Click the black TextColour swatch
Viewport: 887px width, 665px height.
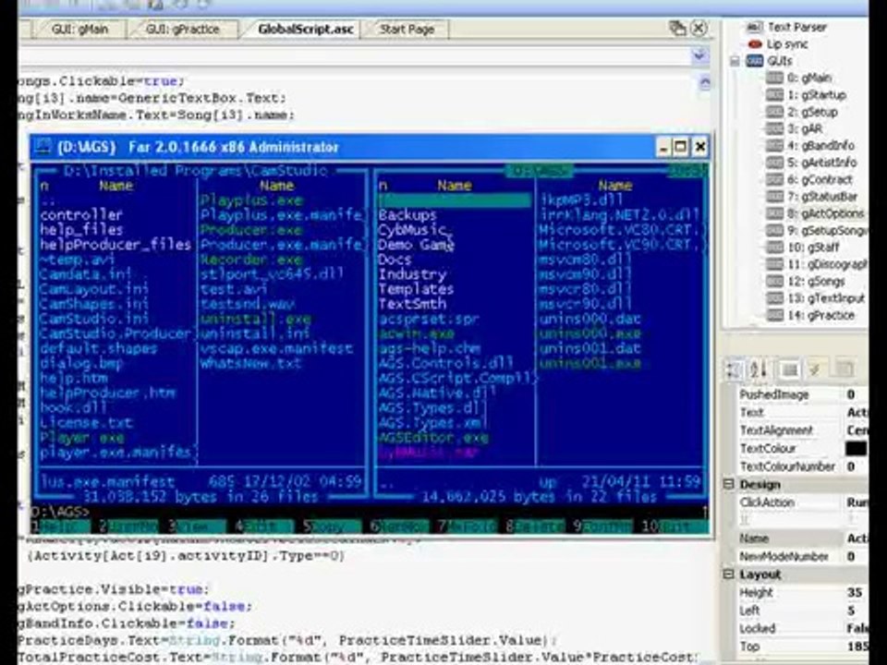tap(856, 449)
